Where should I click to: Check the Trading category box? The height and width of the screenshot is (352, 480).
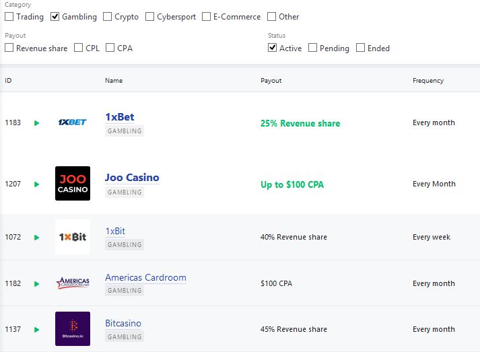tap(9, 17)
